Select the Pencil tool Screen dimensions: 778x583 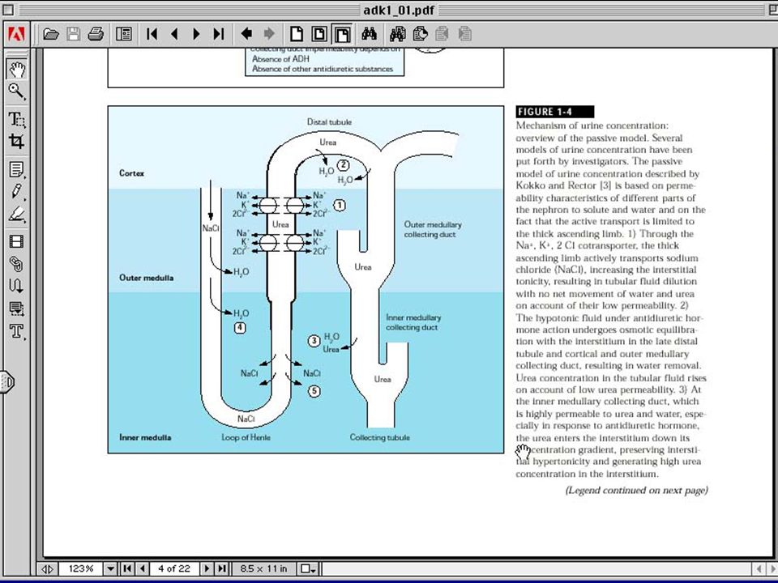point(16,191)
